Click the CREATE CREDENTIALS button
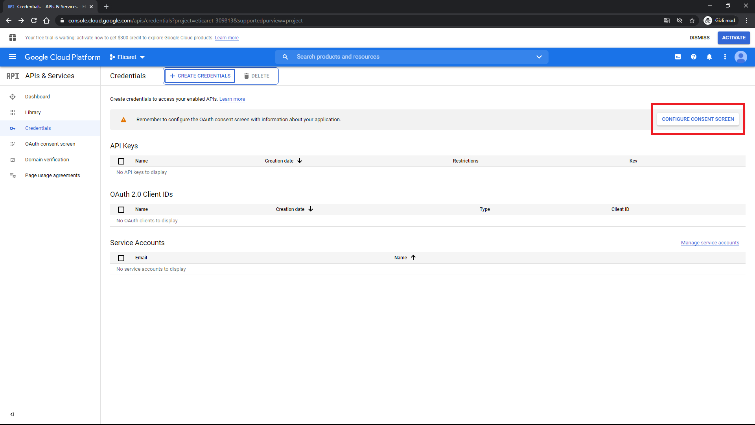The width and height of the screenshot is (755, 425). coord(200,76)
